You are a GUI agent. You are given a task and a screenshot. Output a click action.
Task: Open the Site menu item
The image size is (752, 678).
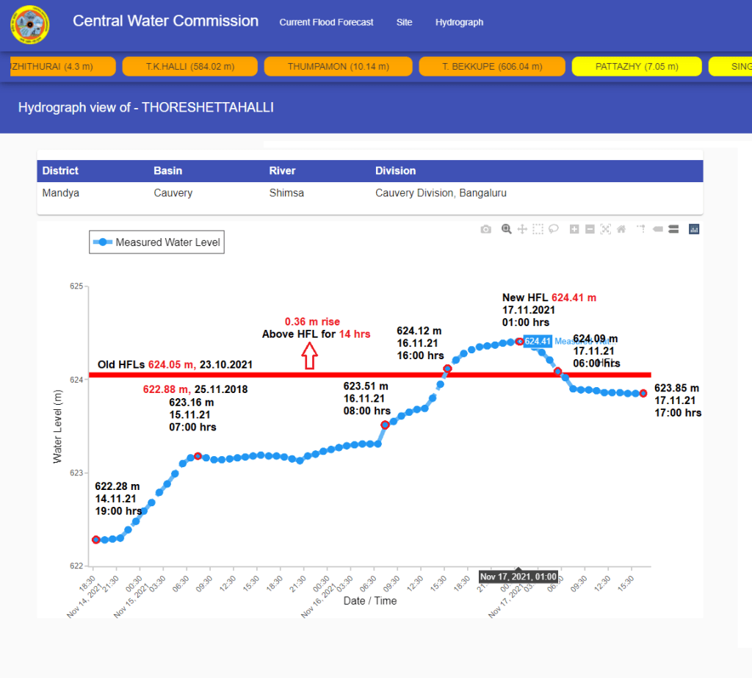(404, 23)
